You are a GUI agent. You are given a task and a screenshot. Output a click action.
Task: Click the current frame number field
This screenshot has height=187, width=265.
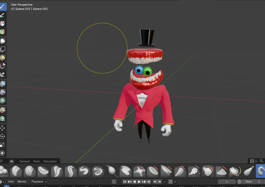pos(227,182)
